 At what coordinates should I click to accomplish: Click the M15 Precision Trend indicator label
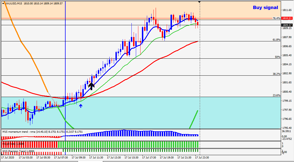[x=18, y=151]
